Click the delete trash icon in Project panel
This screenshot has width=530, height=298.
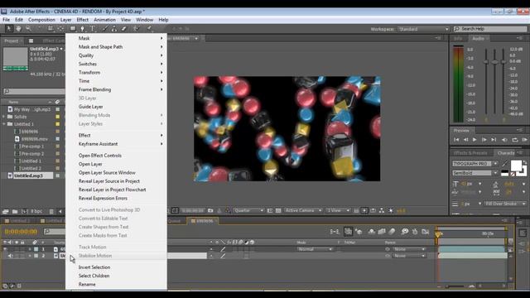point(51,212)
